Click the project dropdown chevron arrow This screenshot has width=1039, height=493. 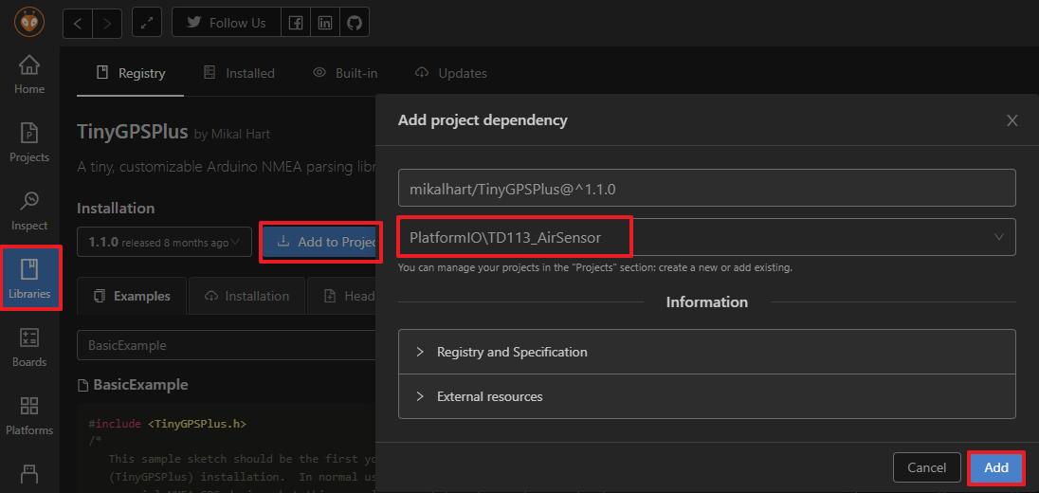coord(999,237)
